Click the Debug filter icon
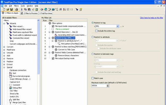166x105 pixels. [10, 88]
